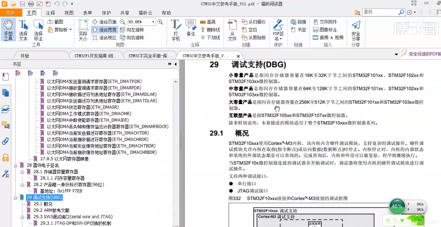Create a PDF from scanner (从扫描仪)

254,22
